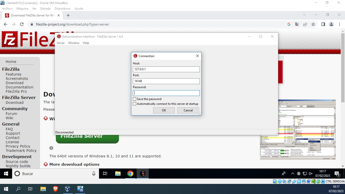
Task: Click the Port input field
Action: (x=166, y=81)
